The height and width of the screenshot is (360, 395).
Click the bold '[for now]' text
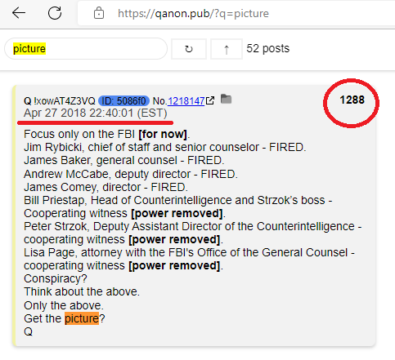(163, 134)
